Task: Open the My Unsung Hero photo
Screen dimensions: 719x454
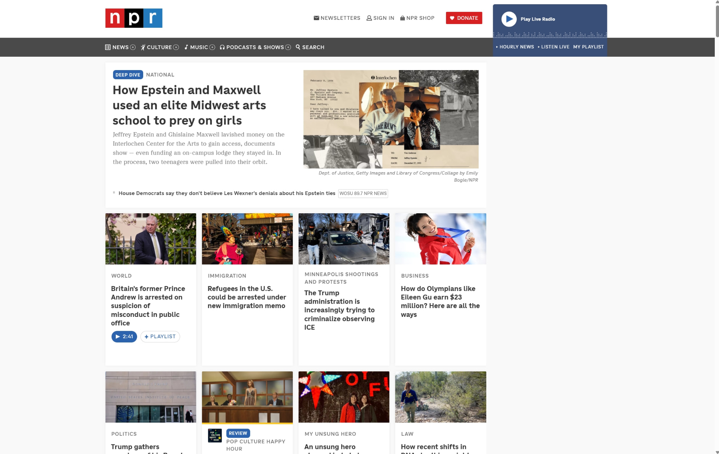Action: coord(344,397)
